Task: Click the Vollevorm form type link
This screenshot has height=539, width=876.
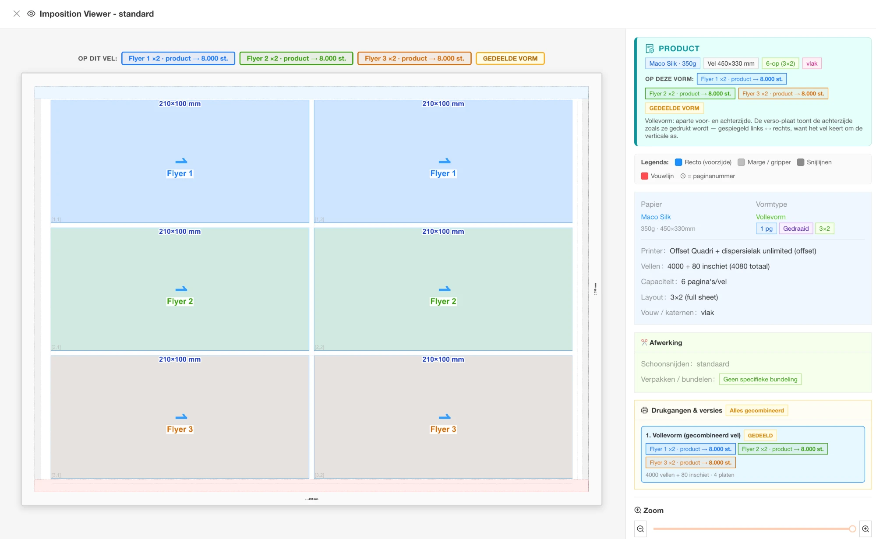Action: [x=770, y=217]
